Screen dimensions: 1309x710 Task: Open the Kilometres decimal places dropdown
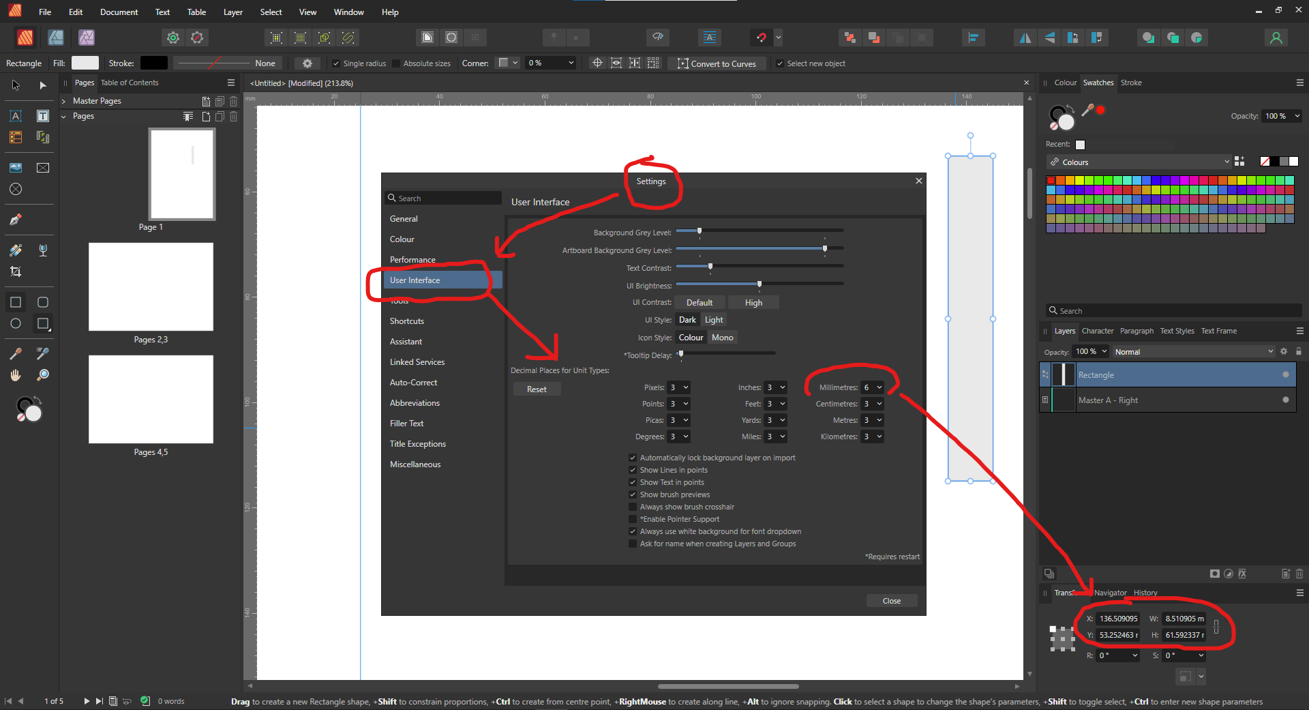coord(873,437)
